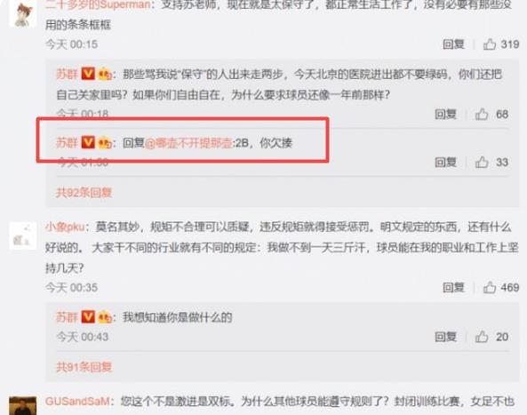The height and width of the screenshot is (415, 527).
Task: Click the member badge next to 苏群's 00:43 reply
Action: 105,317
